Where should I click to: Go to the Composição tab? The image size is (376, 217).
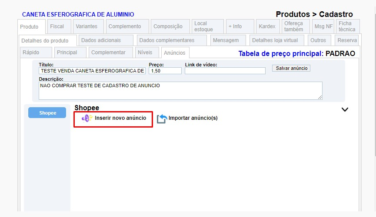pos(170,26)
